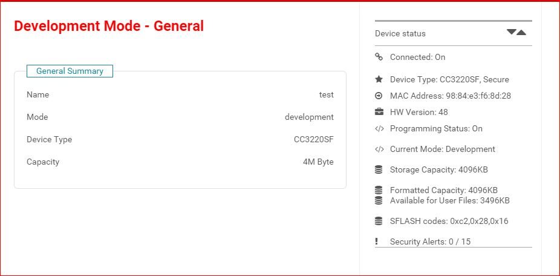Click the exclamation icon for Security Alerts
The width and height of the screenshot is (560, 276).
click(x=376, y=241)
